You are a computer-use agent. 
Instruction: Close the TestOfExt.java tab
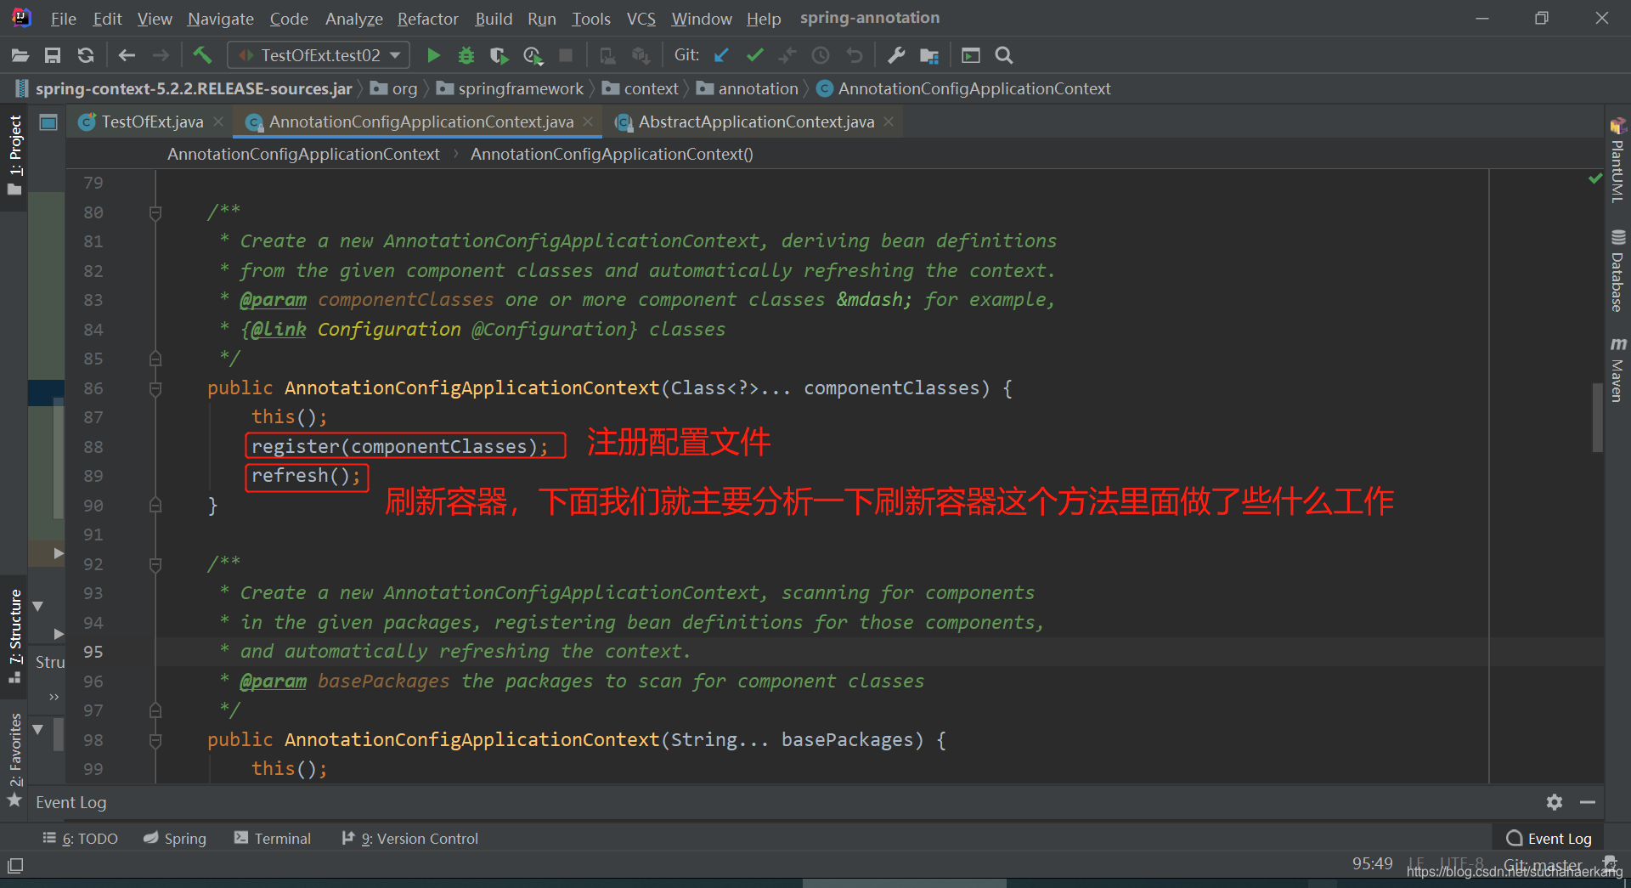[218, 122]
